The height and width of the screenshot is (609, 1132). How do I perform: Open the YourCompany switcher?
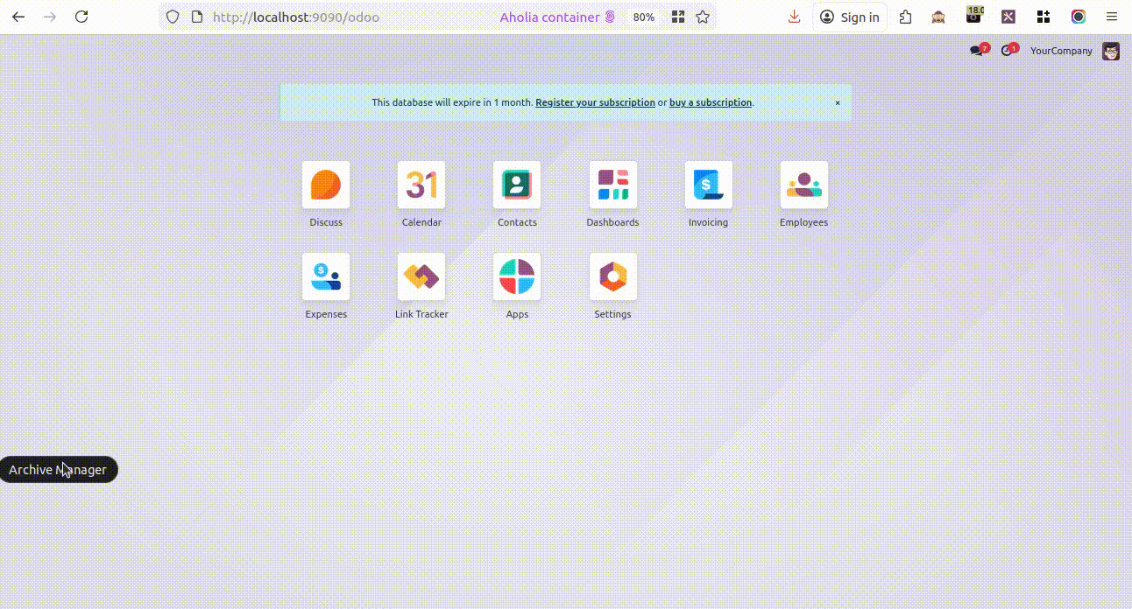tap(1060, 51)
